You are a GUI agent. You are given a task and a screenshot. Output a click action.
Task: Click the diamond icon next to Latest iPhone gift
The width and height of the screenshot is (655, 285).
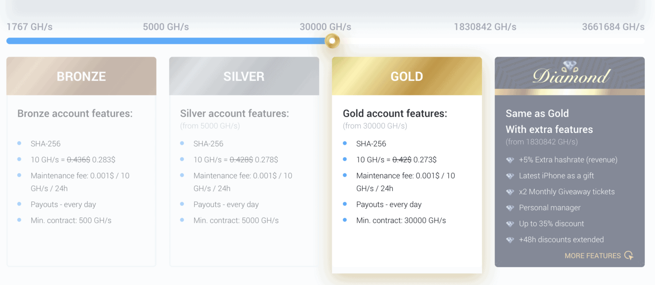[x=510, y=176]
